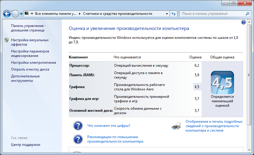This screenshot has height=155, width=254.
Task: Open 'Что означают эти цифры?' link
Action: [109, 126]
